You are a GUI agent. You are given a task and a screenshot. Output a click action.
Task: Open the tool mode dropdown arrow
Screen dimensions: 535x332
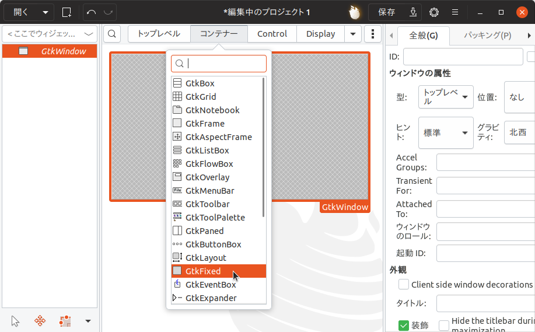(x=88, y=321)
